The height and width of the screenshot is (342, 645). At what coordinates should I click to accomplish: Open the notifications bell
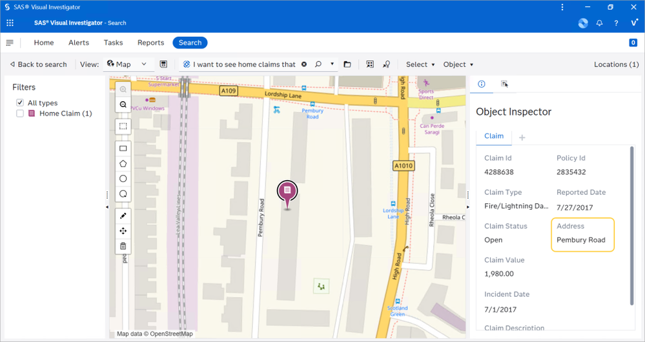599,23
